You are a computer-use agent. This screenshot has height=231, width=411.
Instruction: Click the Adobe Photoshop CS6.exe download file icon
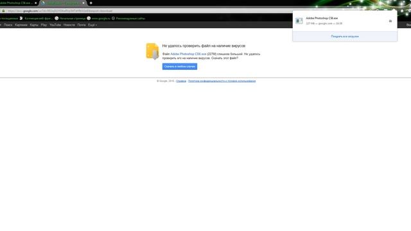[299, 21]
